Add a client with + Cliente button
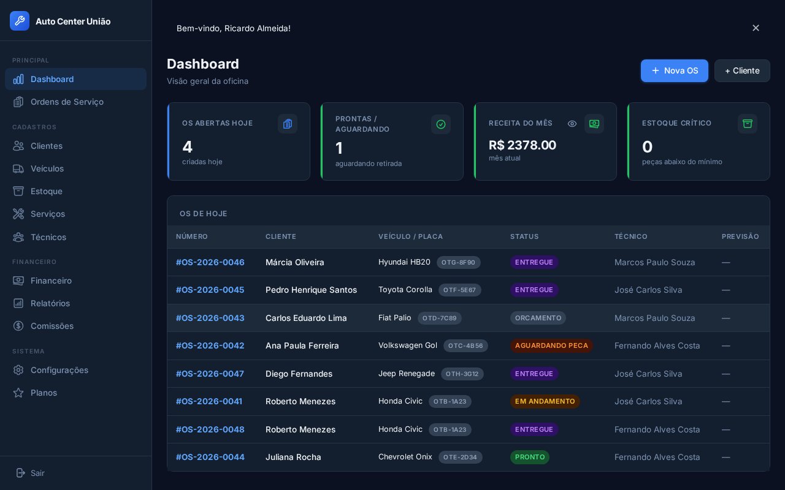The width and height of the screenshot is (785, 490). 742,70
